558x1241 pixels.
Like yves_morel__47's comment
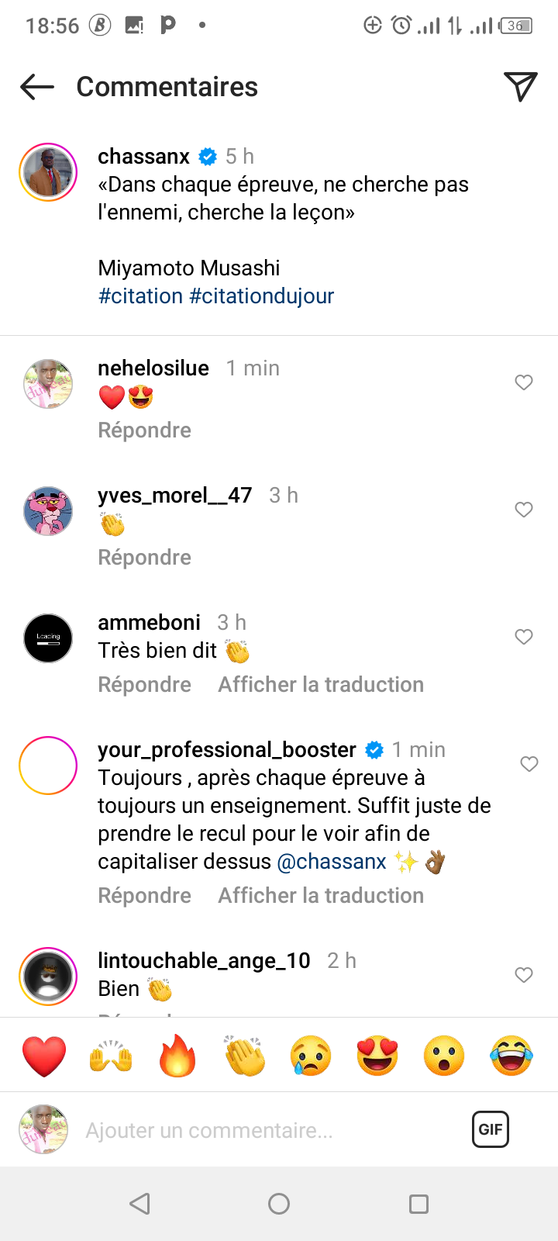[x=524, y=510]
